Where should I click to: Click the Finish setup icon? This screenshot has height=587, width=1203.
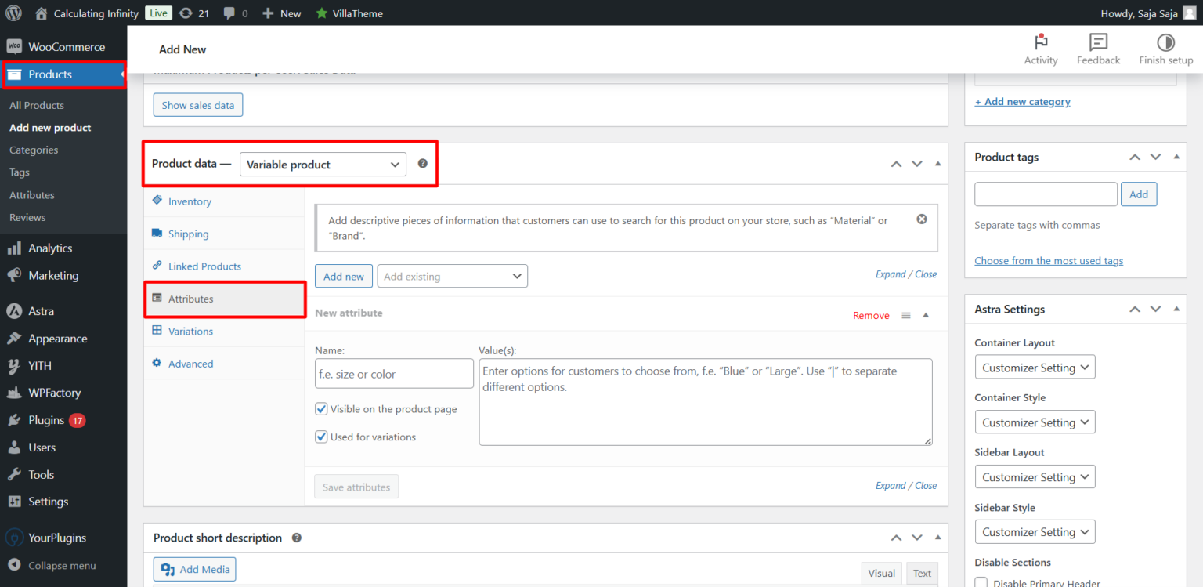click(1165, 43)
